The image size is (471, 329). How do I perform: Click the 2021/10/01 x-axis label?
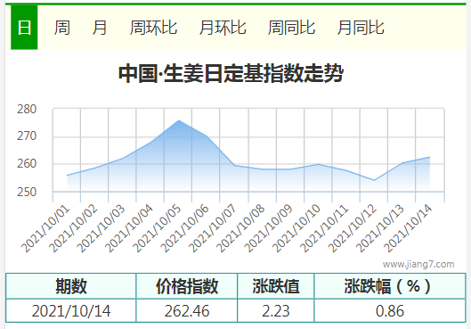tap(45, 229)
